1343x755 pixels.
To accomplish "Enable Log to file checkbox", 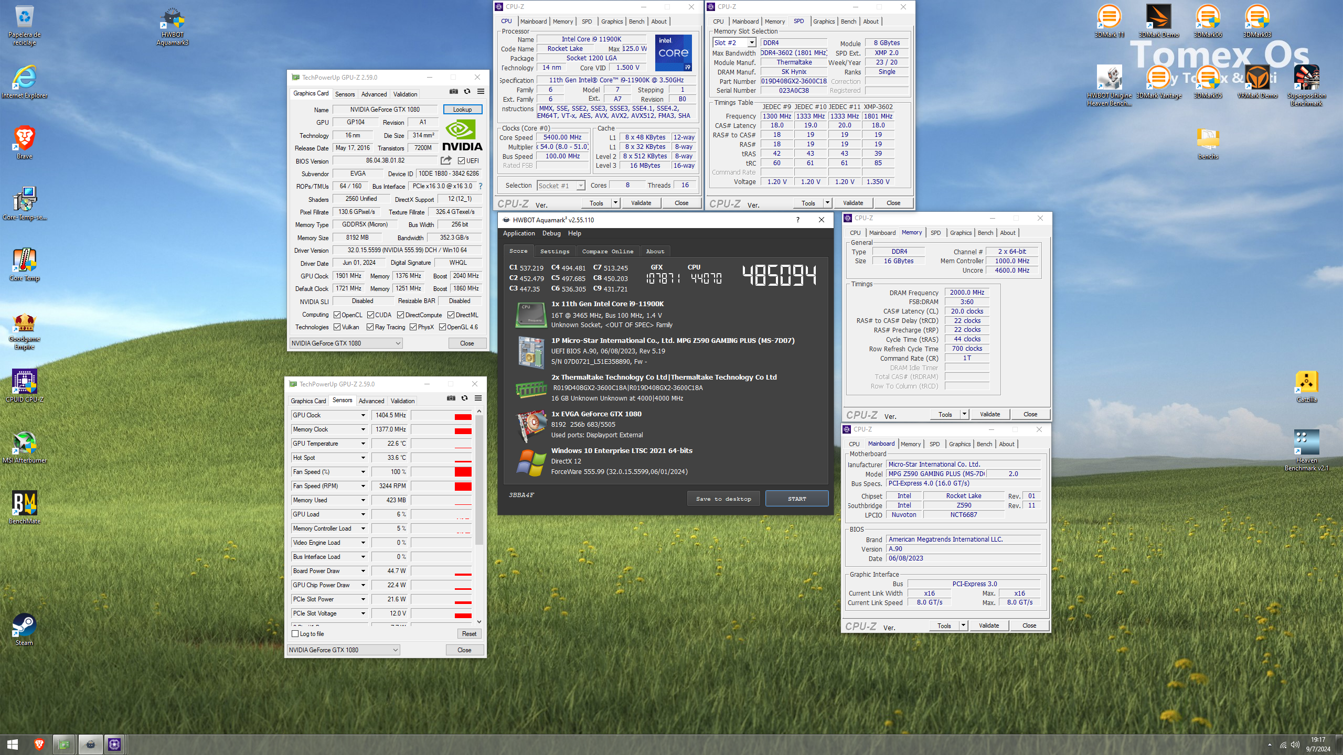I will [295, 634].
